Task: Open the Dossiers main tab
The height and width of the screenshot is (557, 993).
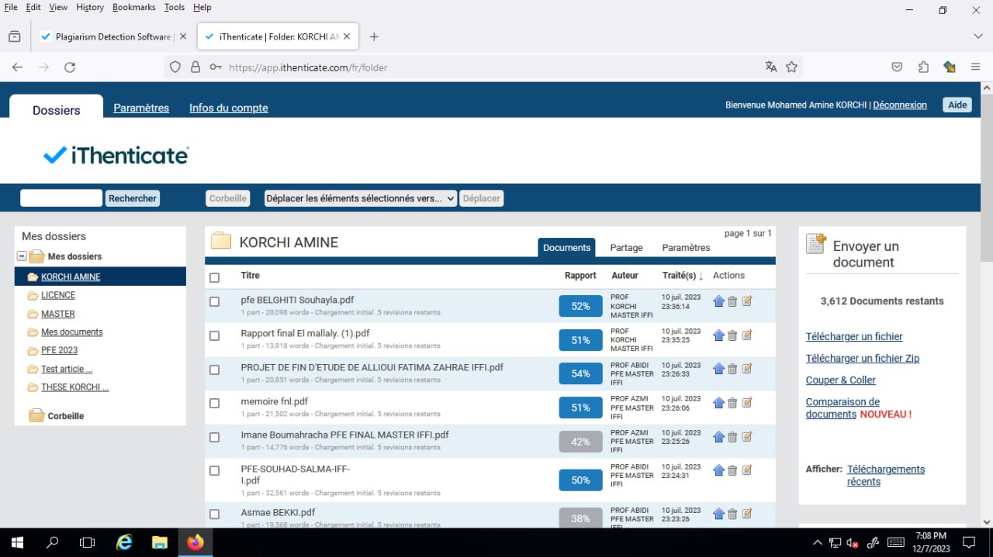Action: click(57, 110)
